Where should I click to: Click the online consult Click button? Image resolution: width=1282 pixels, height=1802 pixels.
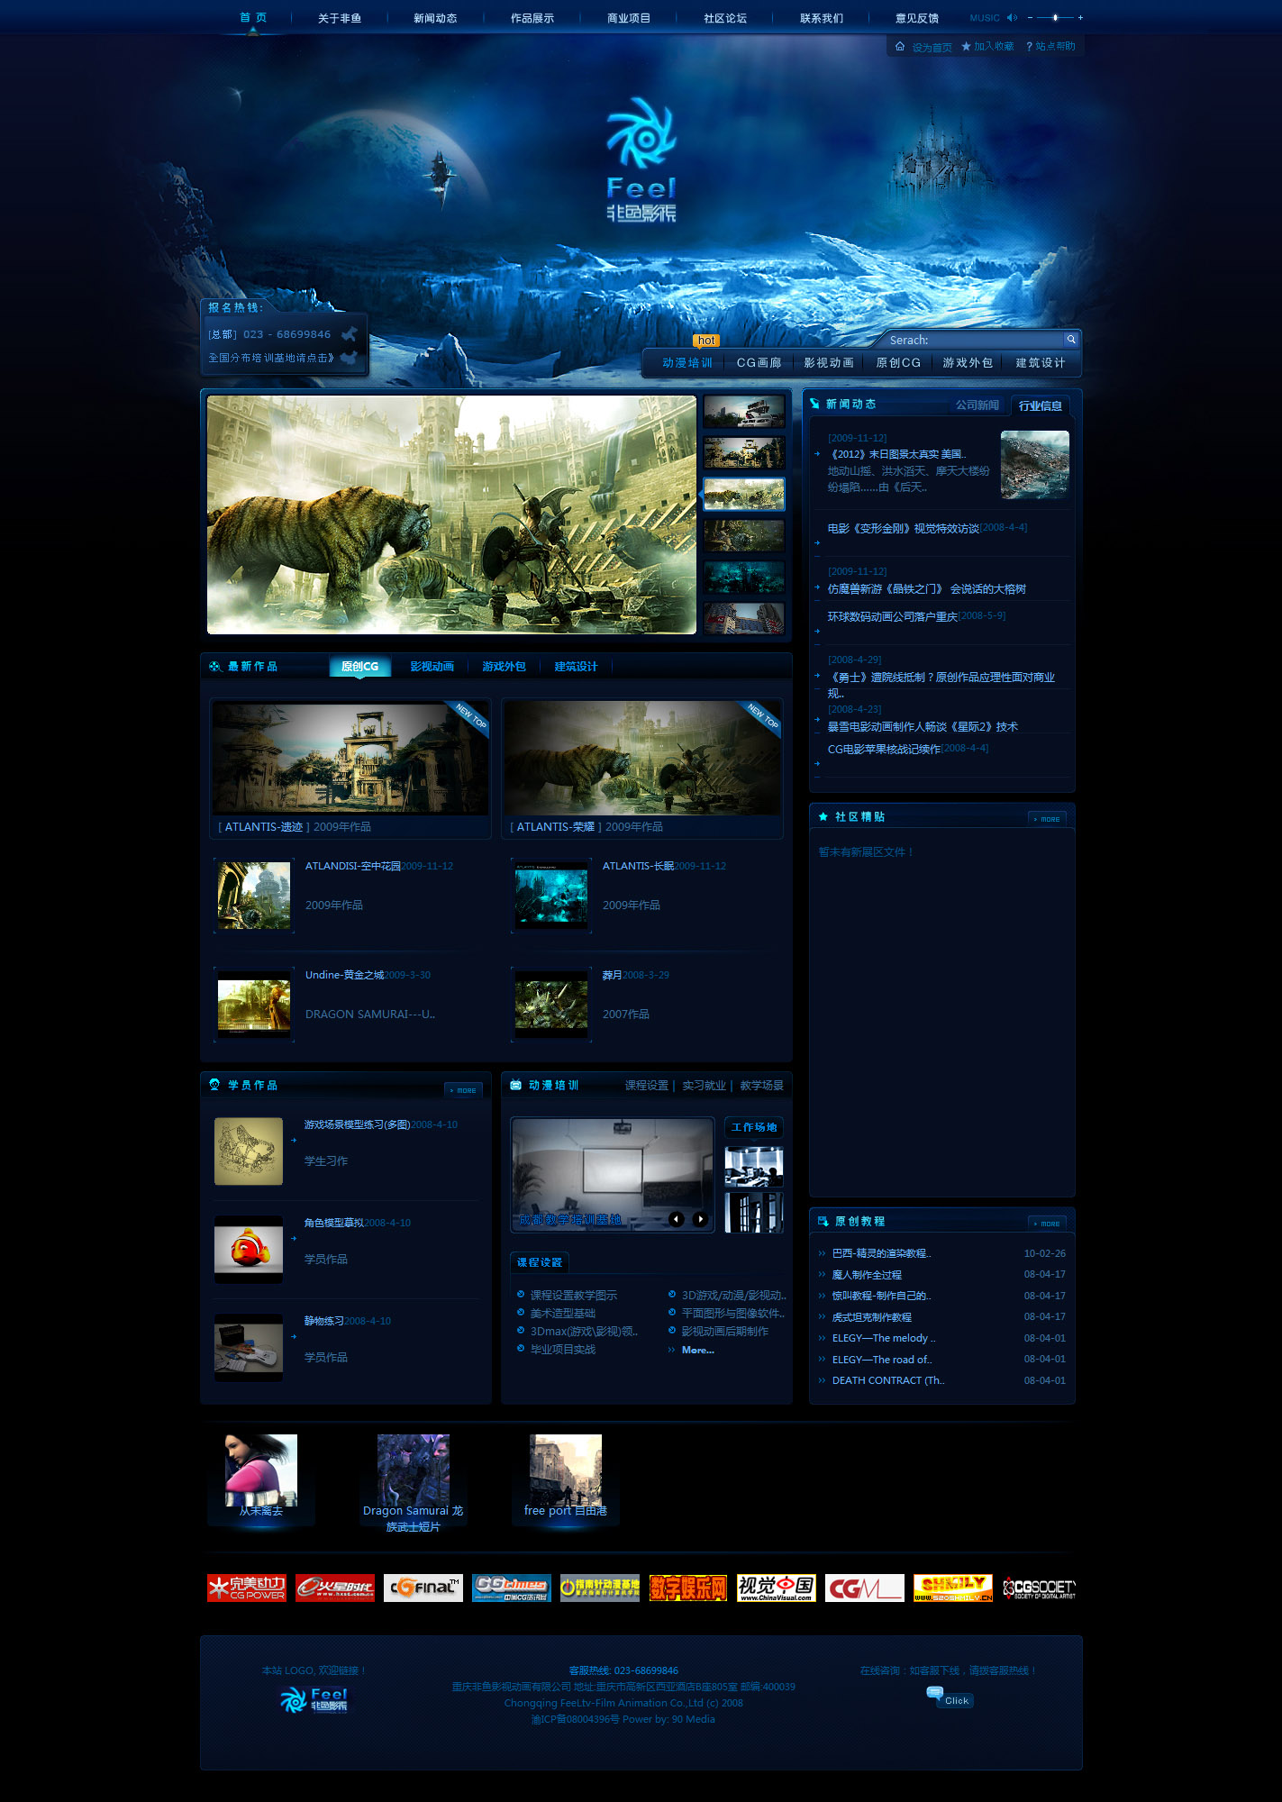[x=950, y=1698]
